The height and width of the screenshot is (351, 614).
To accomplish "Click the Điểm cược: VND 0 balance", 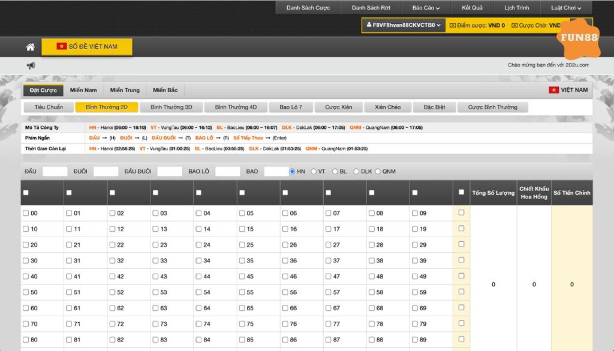I will point(477,25).
